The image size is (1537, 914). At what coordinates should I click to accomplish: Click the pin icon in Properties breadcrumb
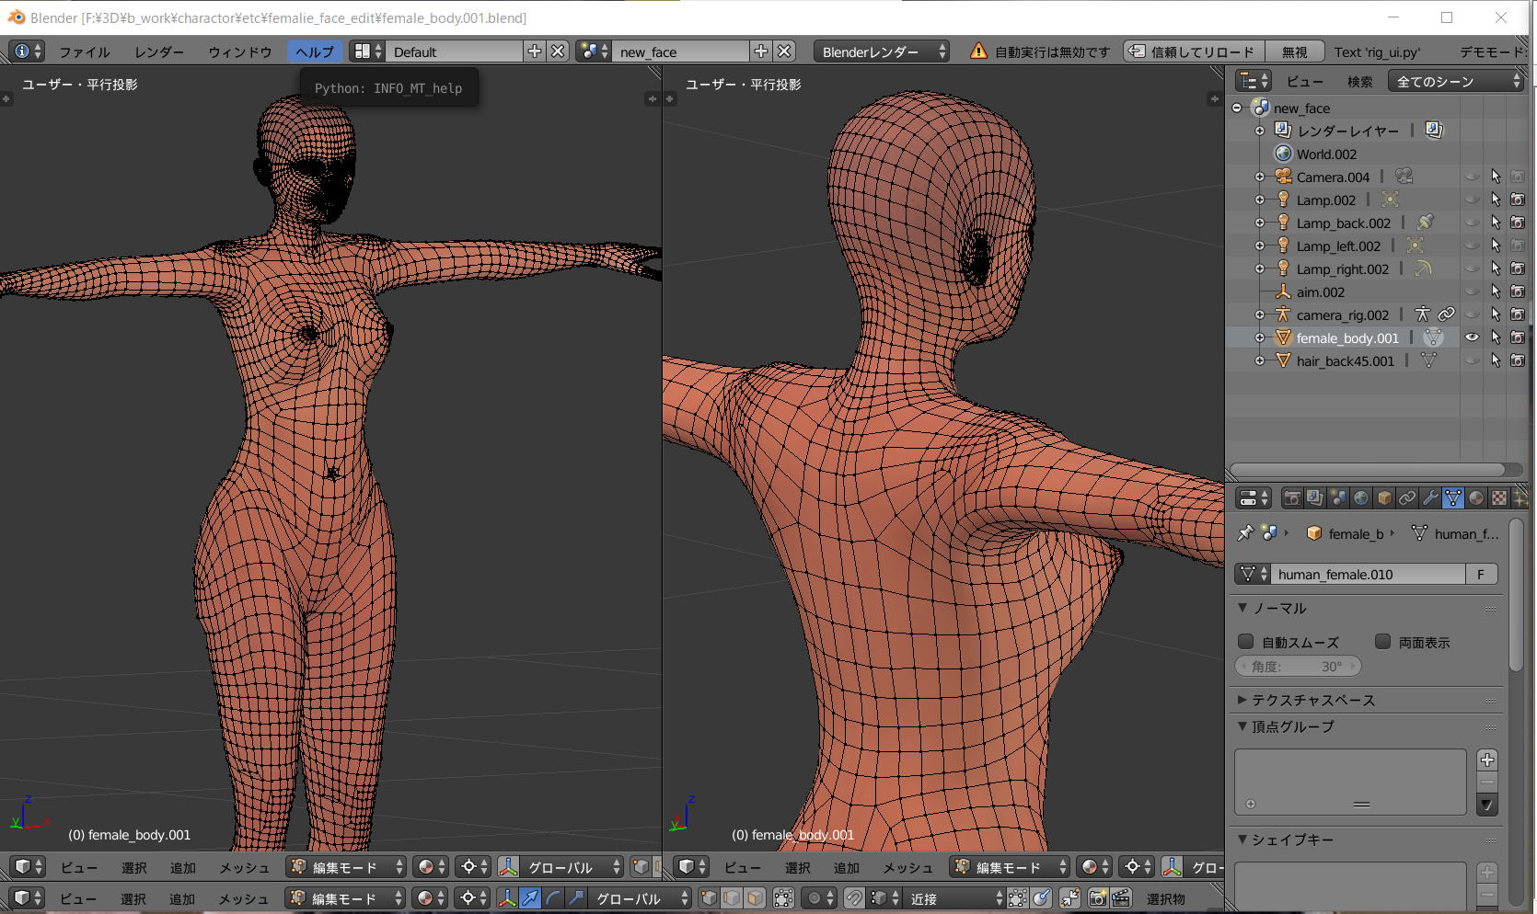1245,533
